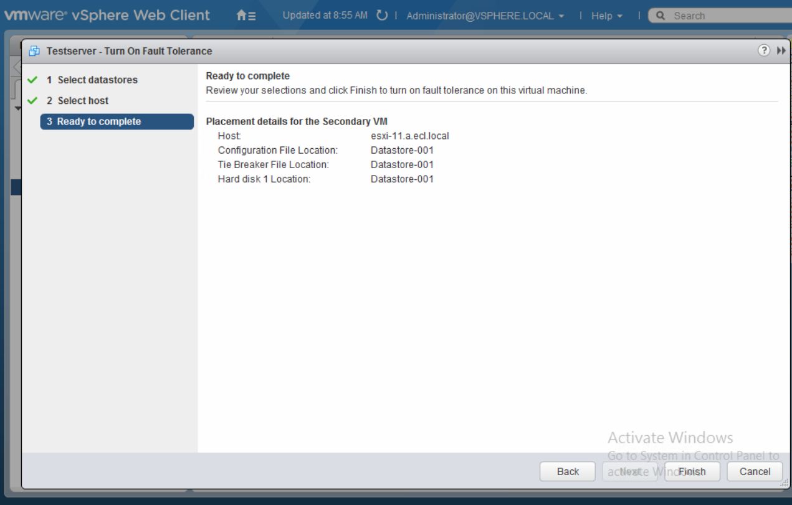Cancel the Fault Tolerance wizard
This screenshot has width=792, height=505.
pos(755,471)
